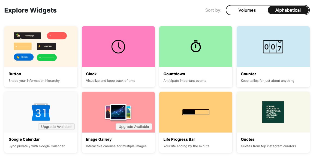Open the Countdown widget title
The height and width of the screenshot is (156, 322).
click(174, 74)
